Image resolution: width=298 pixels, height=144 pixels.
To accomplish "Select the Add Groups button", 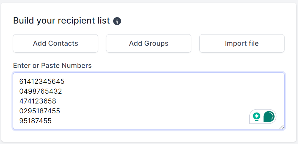I will [149, 43].
